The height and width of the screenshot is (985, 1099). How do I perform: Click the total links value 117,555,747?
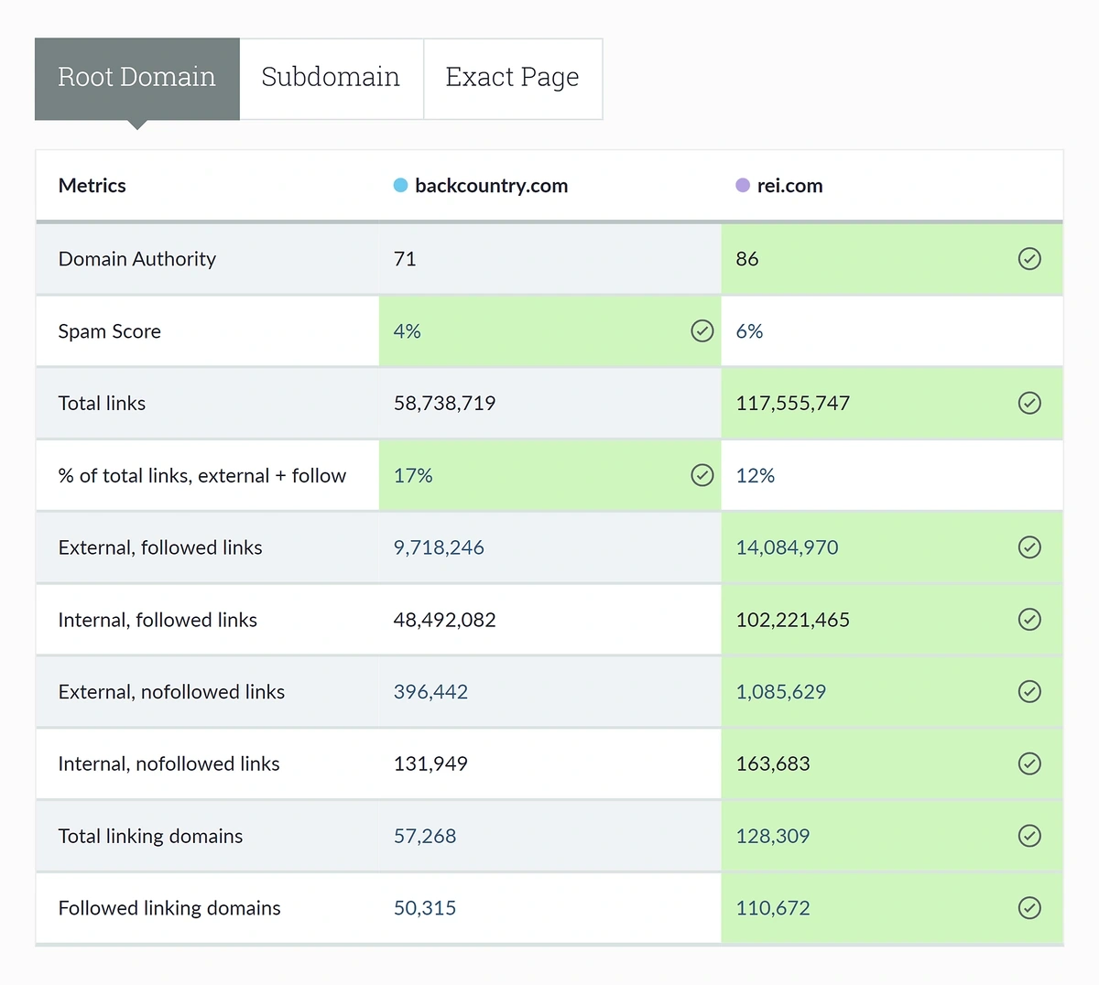click(x=793, y=404)
